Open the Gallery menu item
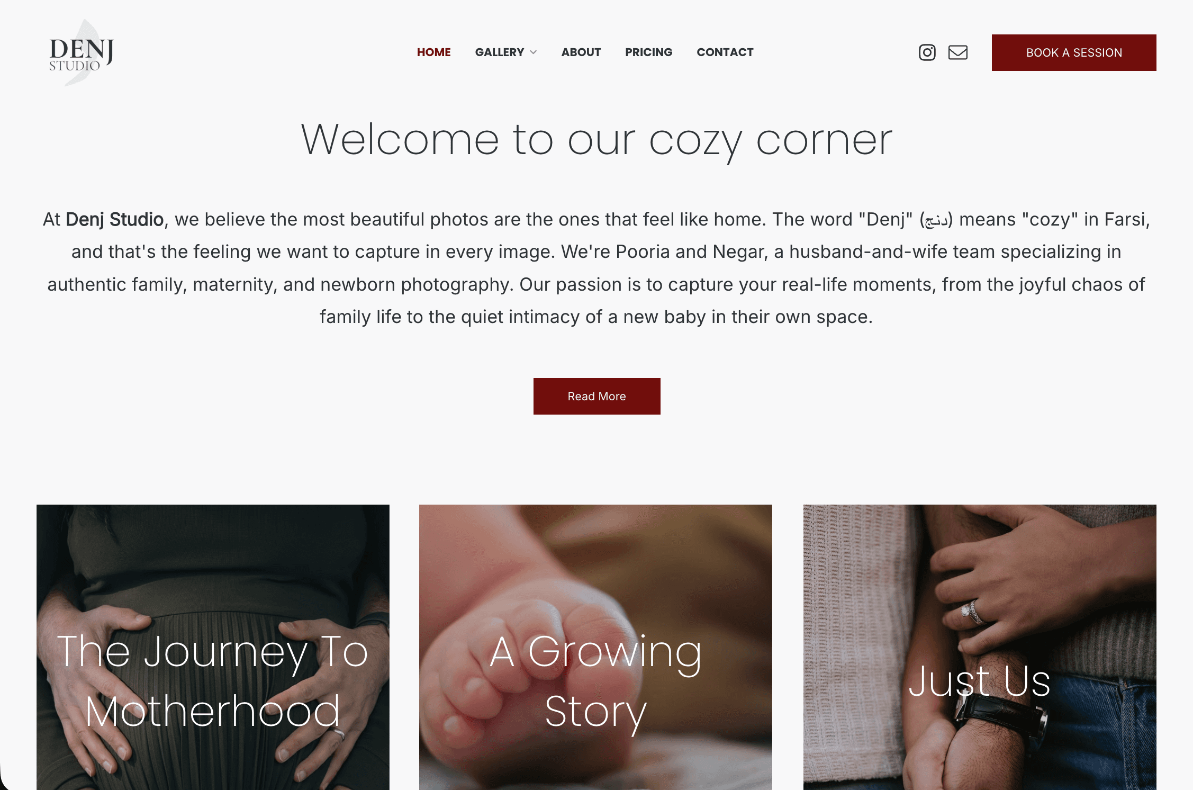Image resolution: width=1193 pixels, height=790 pixels. click(x=499, y=52)
